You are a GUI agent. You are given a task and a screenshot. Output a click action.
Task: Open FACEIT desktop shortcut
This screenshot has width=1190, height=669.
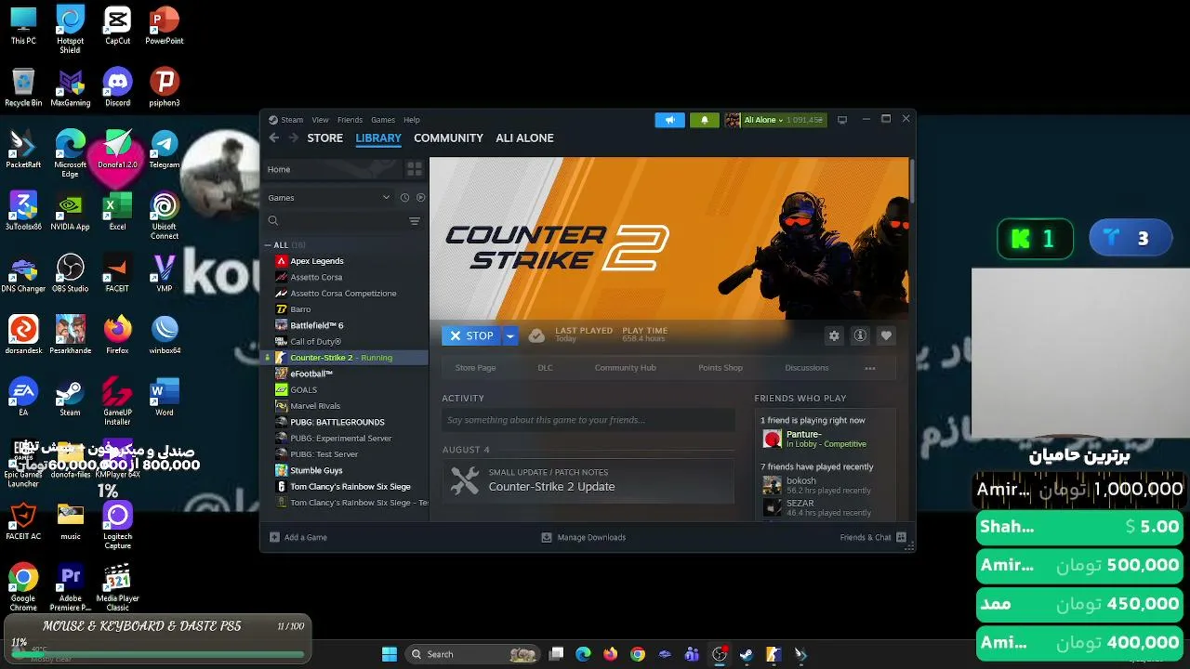click(x=117, y=272)
